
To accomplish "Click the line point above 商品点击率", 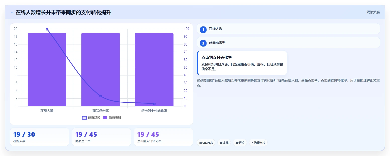I will pos(101,96).
